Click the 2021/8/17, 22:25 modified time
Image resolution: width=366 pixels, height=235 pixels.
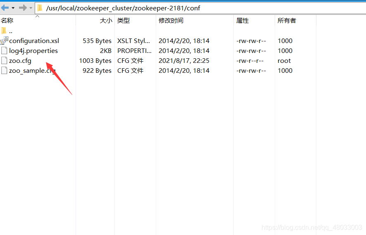184,61
